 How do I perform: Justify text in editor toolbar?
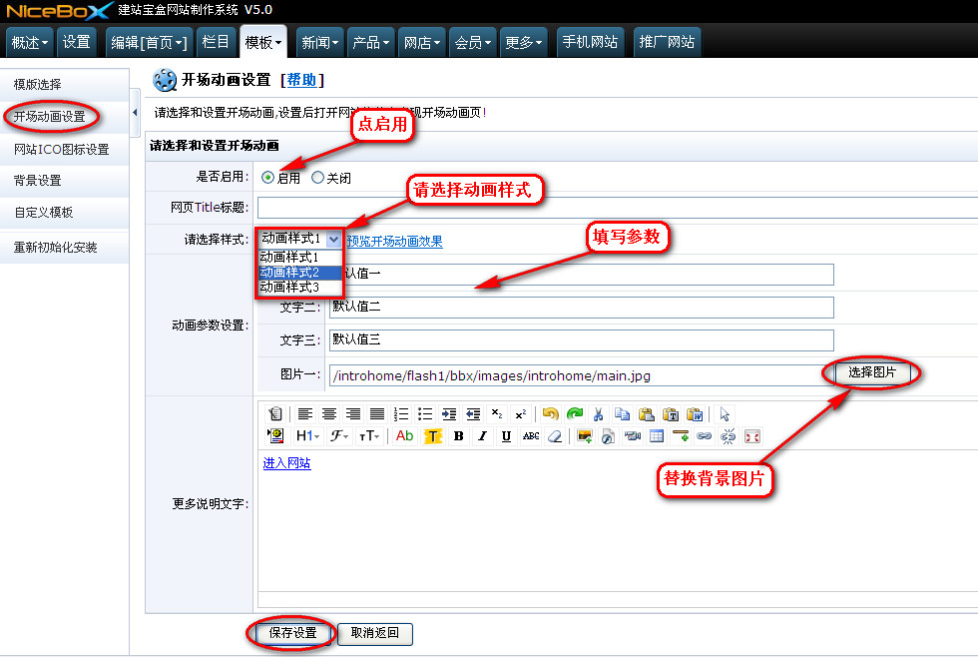point(377,413)
